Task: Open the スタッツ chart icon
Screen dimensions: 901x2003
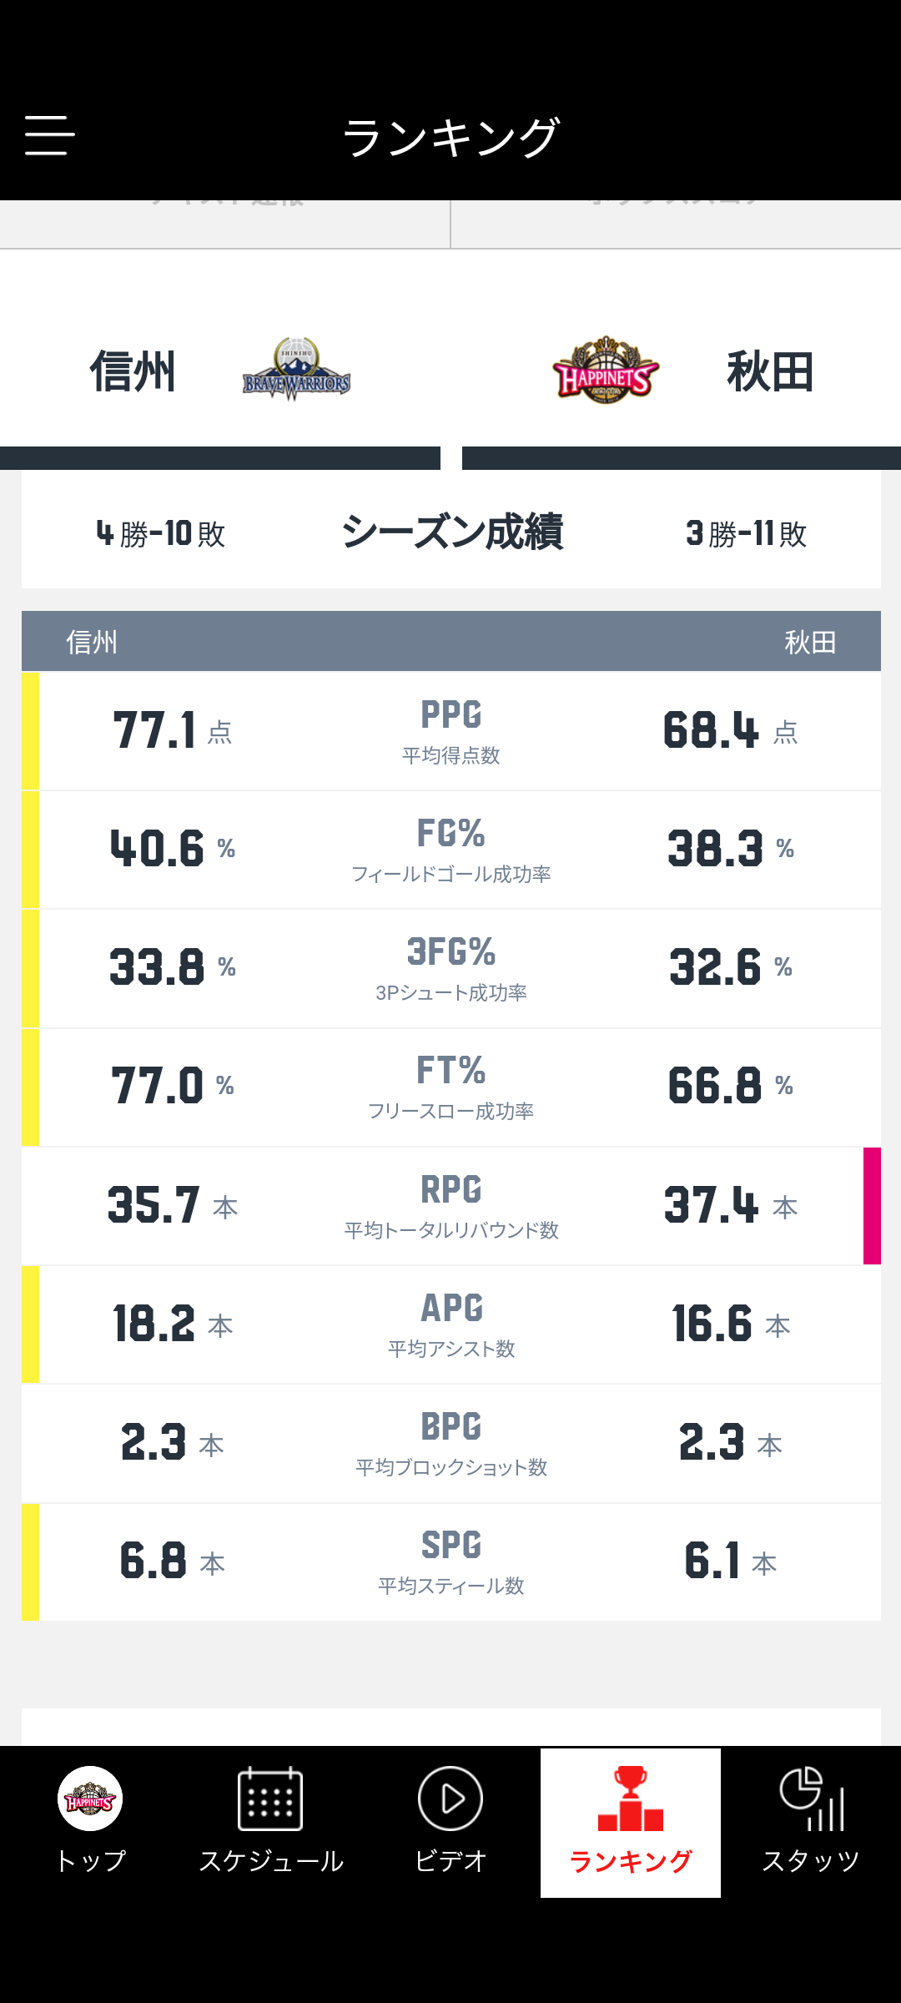Action: [x=812, y=1799]
